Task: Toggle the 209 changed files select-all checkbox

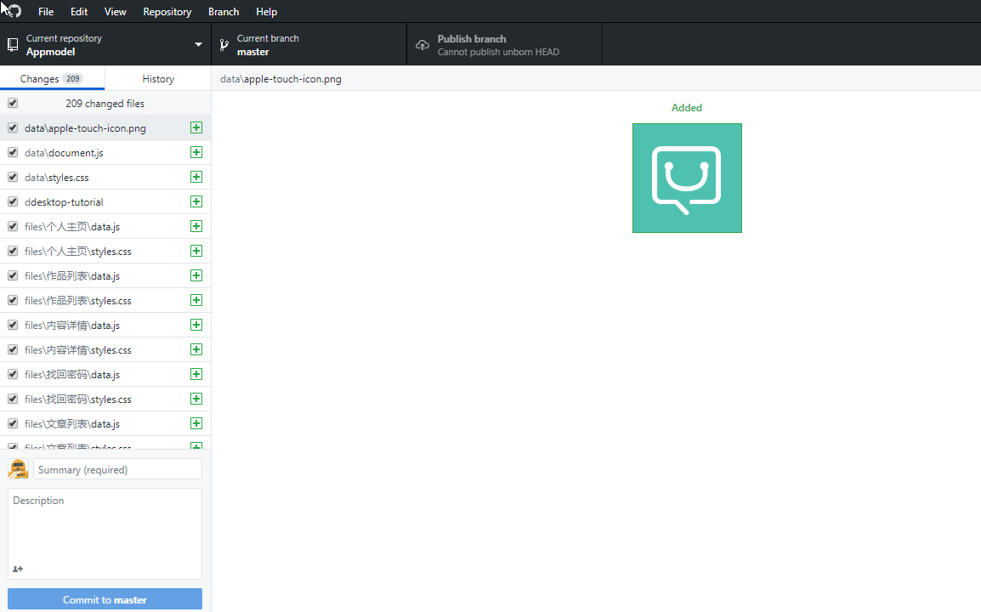Action: point(13,103)
